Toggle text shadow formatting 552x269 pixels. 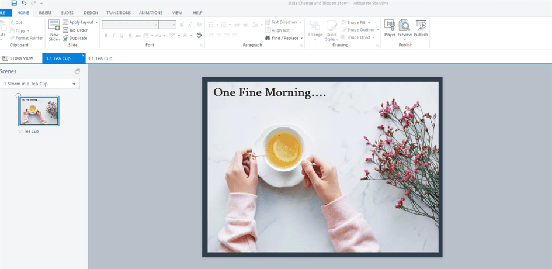click(x=130, y=36)
